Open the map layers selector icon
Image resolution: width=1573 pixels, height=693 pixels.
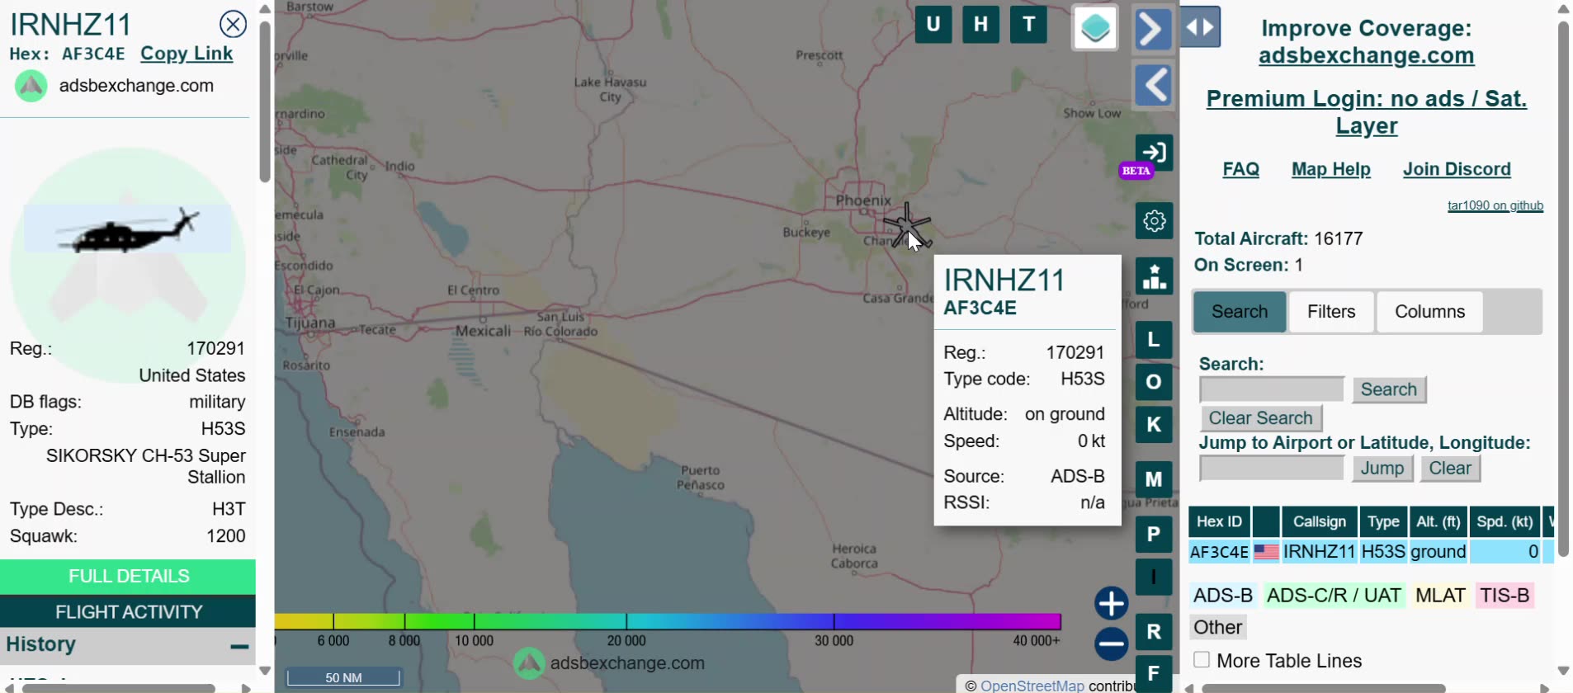[1095, 28]
